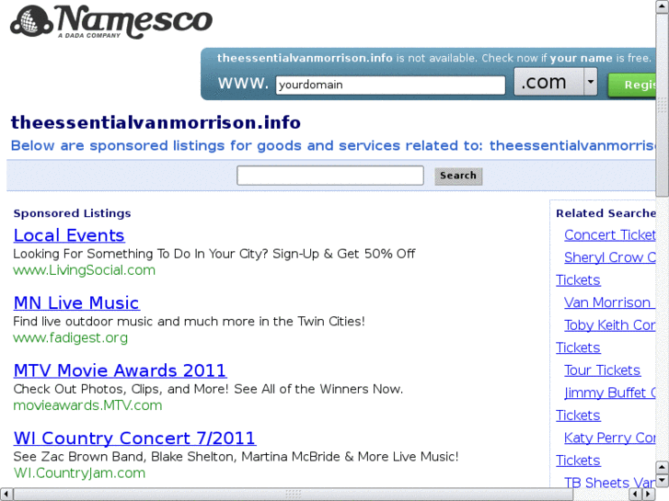Open the Tour Tickets related search
The width and height of the screenshot is (669, 501).
[602, 370]
